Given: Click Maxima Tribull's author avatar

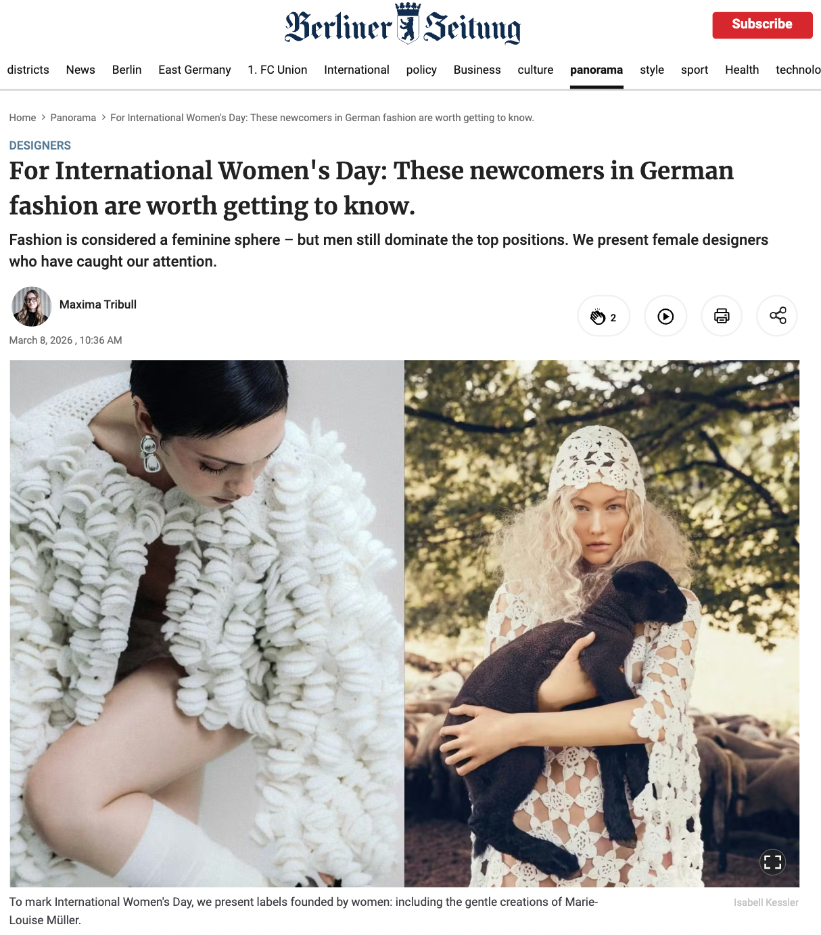Looking at the screenshot, I should click(x=32, y=306).
